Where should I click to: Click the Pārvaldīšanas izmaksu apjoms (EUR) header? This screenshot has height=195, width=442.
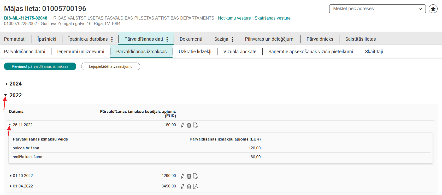pyautogui.click(x=225, y=139)
